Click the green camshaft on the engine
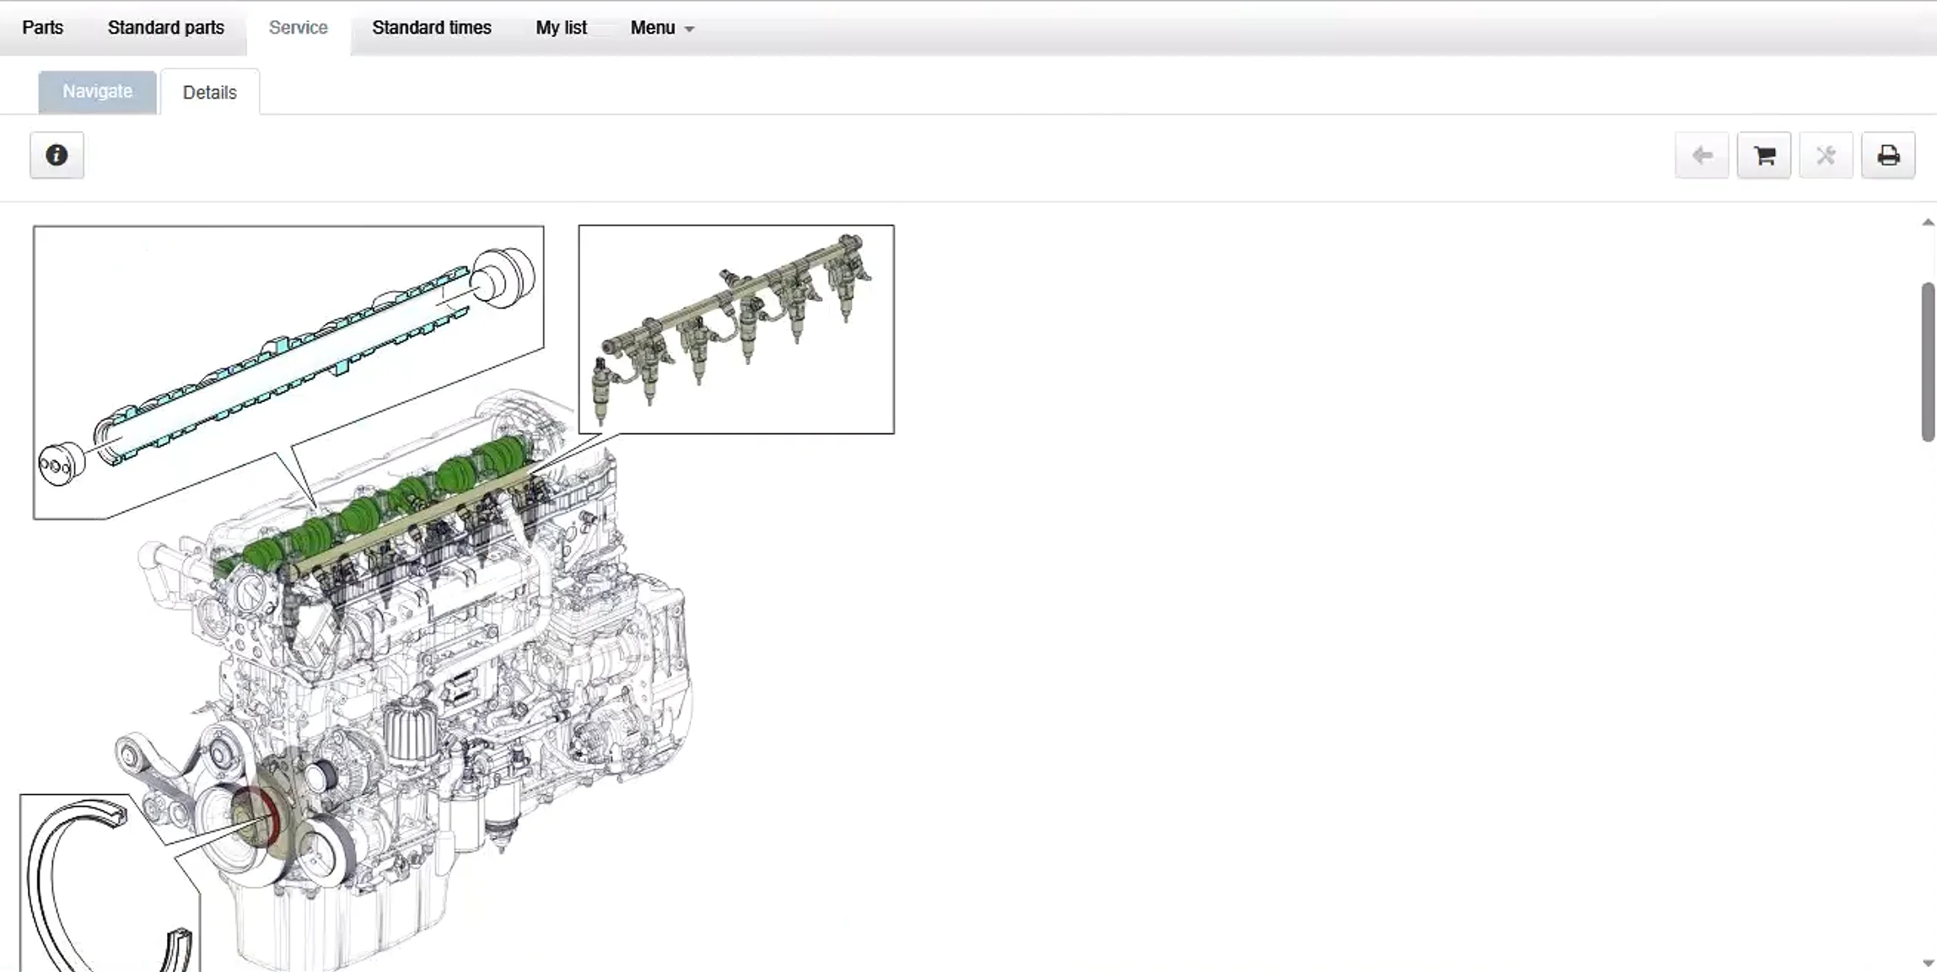This screenshot has width=1937, height=972. (363, 514)
